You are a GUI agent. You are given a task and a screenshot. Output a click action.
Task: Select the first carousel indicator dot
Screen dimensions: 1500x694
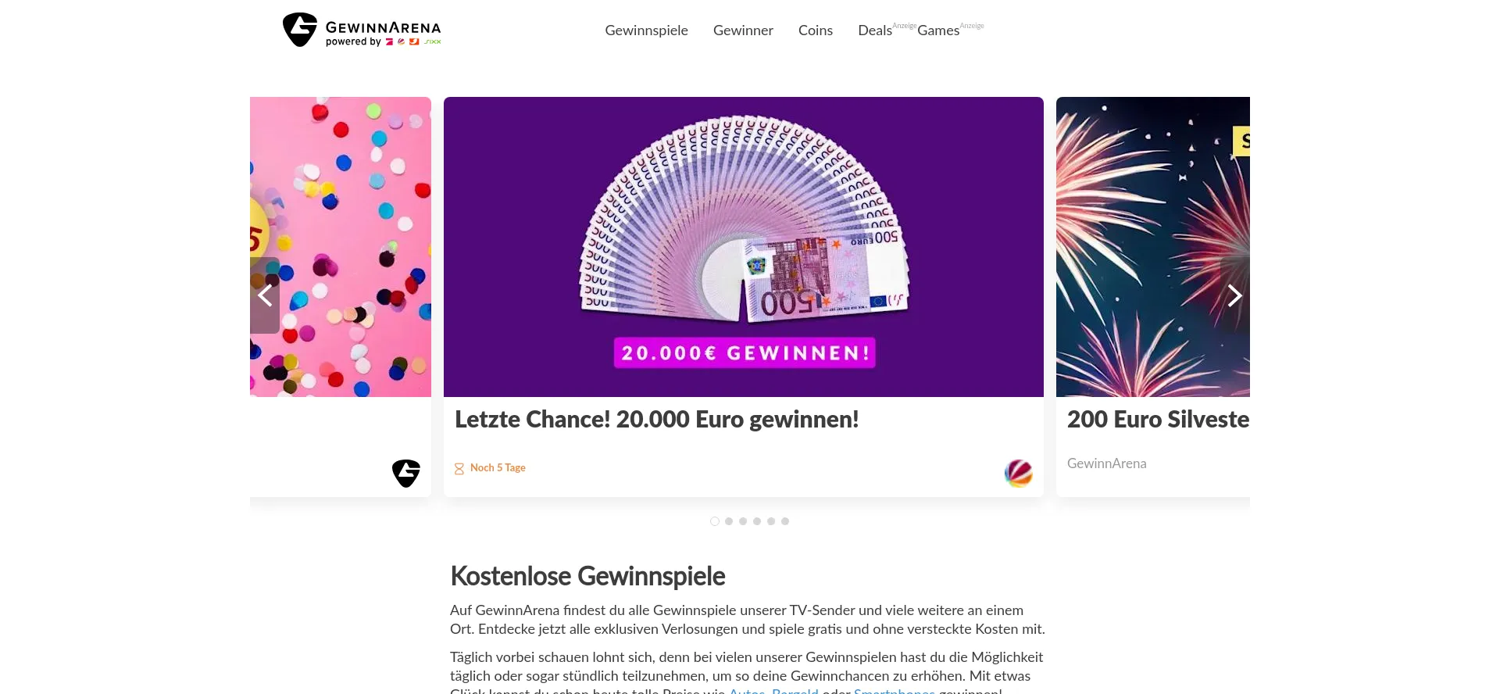715,521
